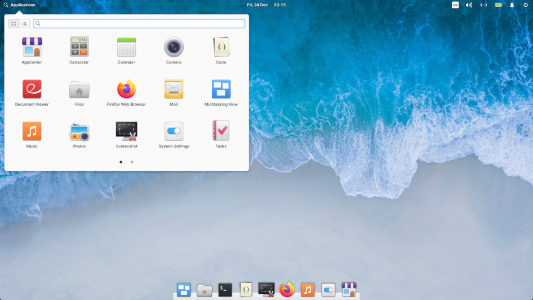Open the keyboard layout indicator showing US
The width and height of the screenshot is (533, 300).
point(455,5)
